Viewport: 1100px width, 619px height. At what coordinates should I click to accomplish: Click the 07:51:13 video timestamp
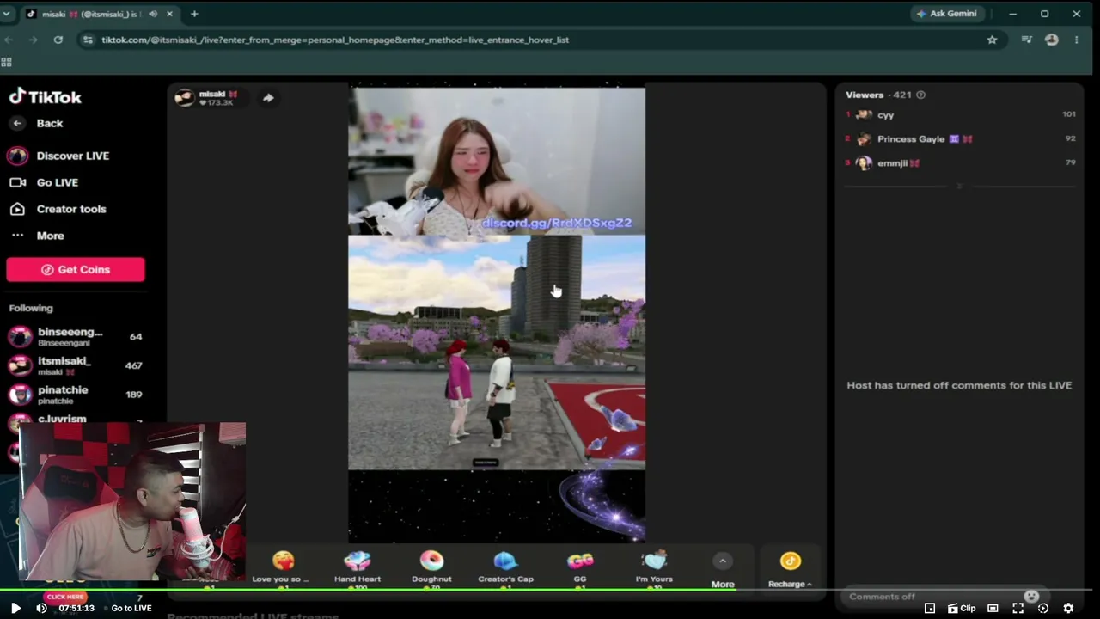pos(76,608)
